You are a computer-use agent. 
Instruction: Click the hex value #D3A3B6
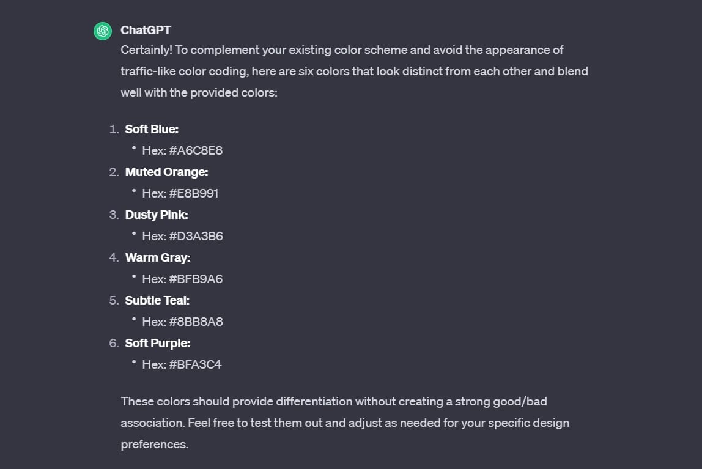(x=196, y=236)
